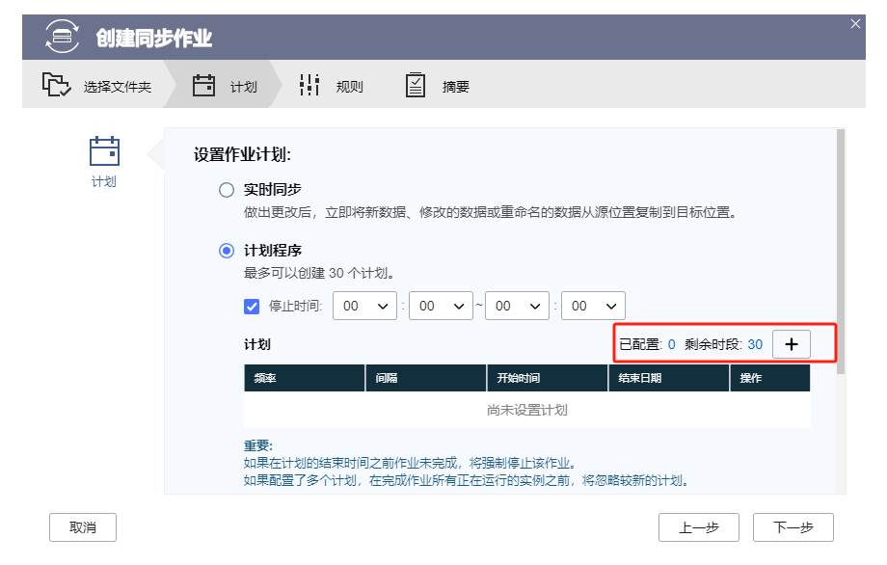Click the 选择文件夹 folder icon

click(x=56, y=86)
